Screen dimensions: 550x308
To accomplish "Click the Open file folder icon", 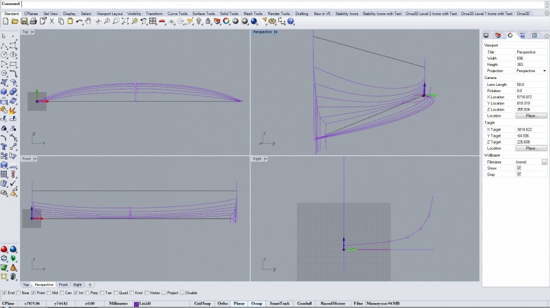I will click(x=14, y=22).
